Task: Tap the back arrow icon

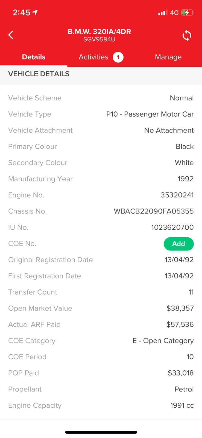Action: click(11, 35)
